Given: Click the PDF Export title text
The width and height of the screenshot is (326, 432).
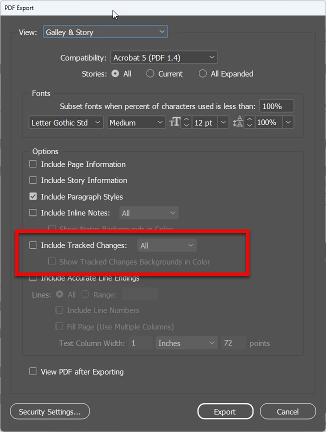Looking at the screenshot, I should point(19,7).
